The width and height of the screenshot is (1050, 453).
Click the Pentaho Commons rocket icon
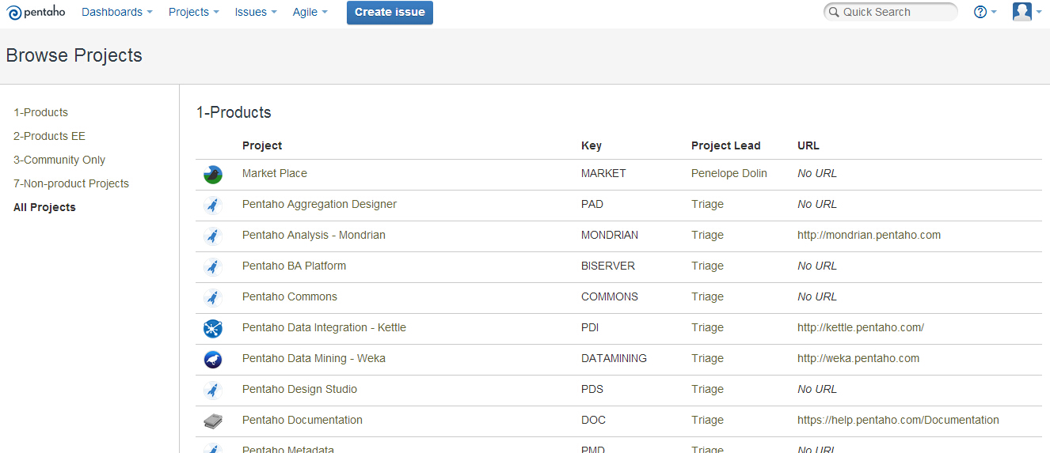pyautogui.click(x=212, y=298)
